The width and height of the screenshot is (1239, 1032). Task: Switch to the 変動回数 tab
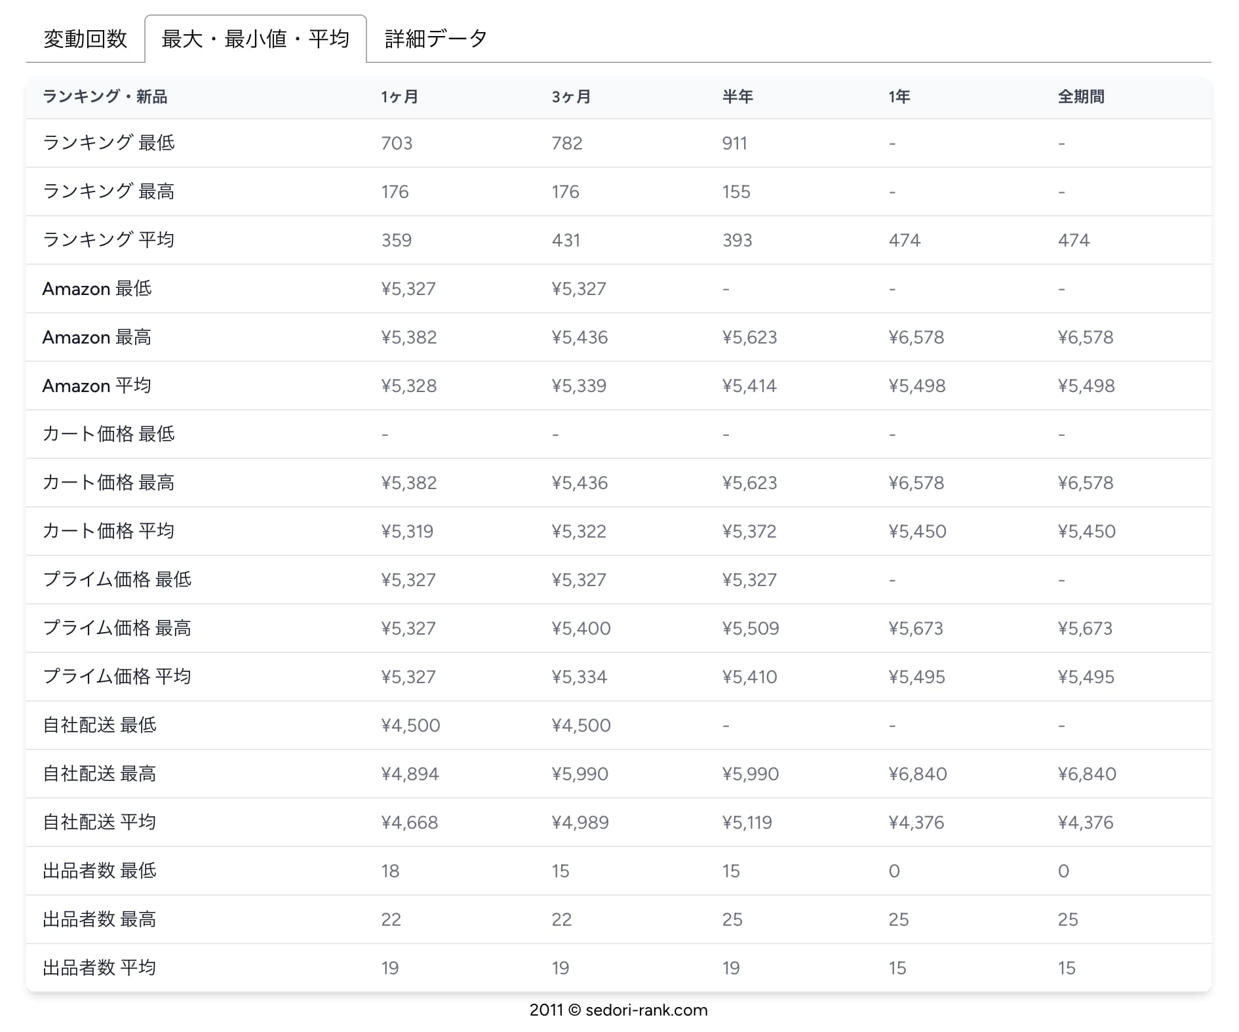tap(85, 39)
